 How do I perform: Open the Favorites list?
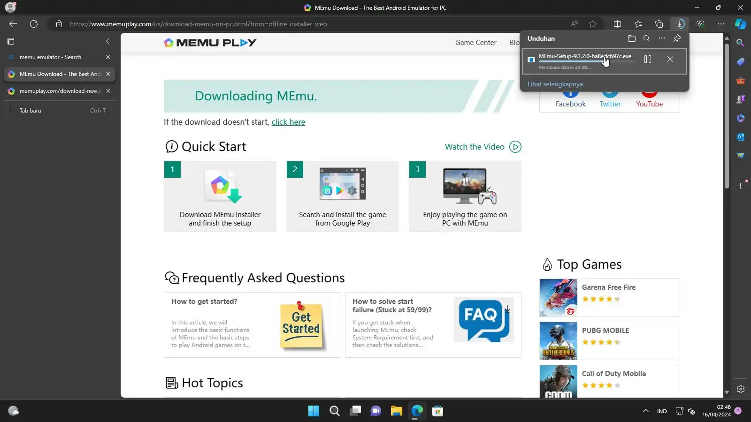point(638,24)
